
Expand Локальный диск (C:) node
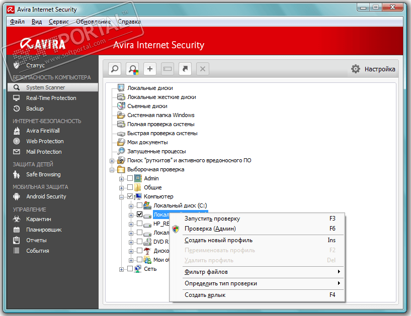coord(131,206)
